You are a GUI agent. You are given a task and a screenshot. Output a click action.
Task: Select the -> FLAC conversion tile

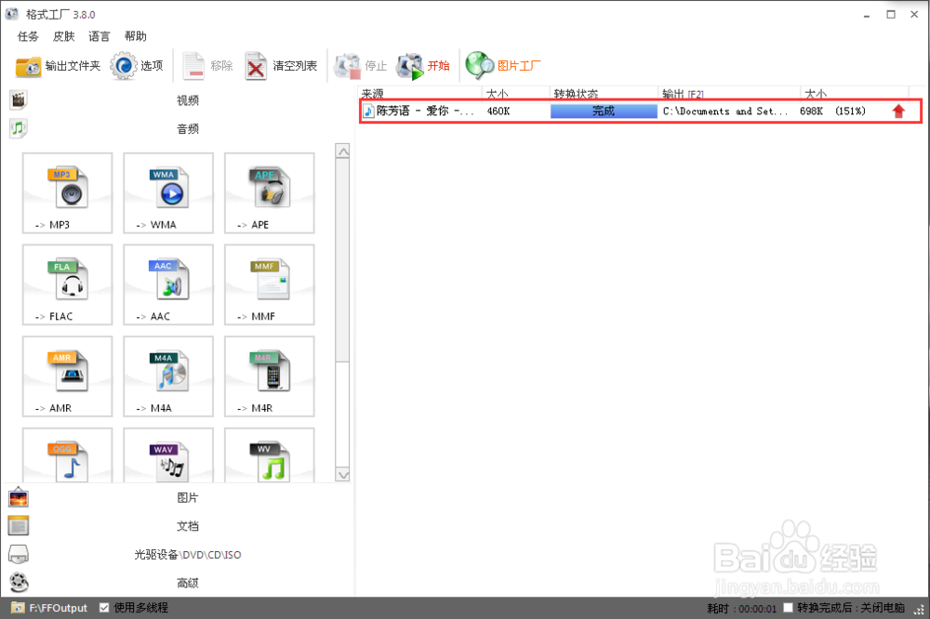67,284
